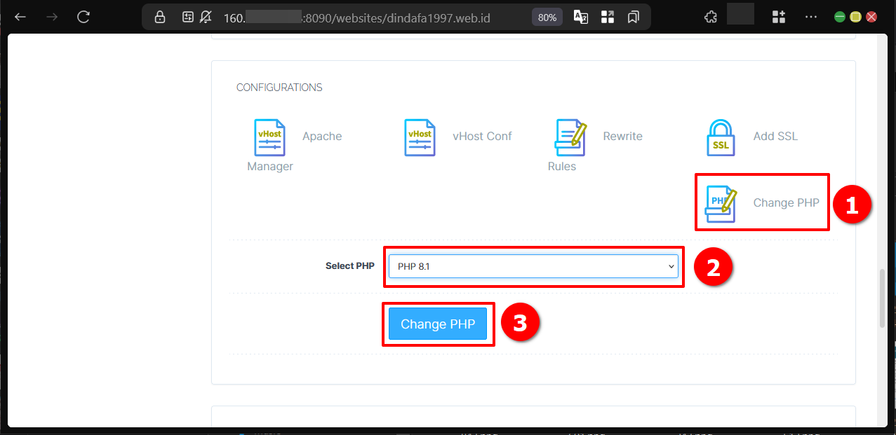Open the Select PHP dropdown
Viewport: 896px width, 435px height.
point(533,266)
